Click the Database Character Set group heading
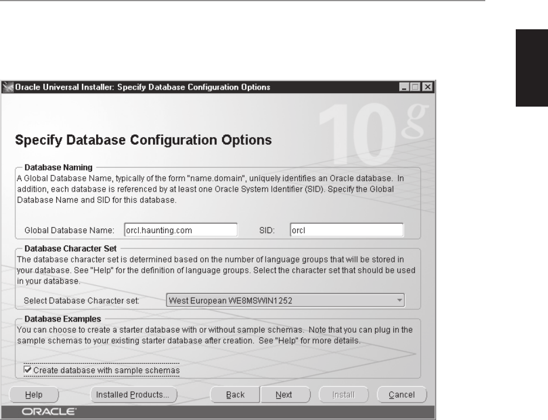548x420 pixels. tap(70, 248)
